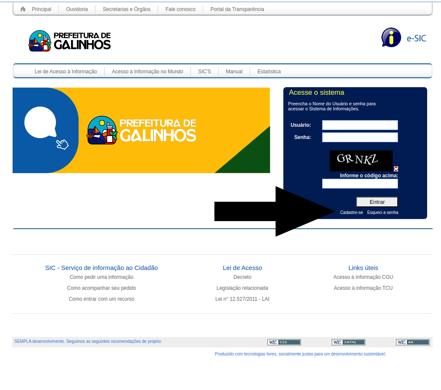This screenshot has height=390, width=441.
Task: Open Acesso à informação CGU link
Action: point(363,277)
